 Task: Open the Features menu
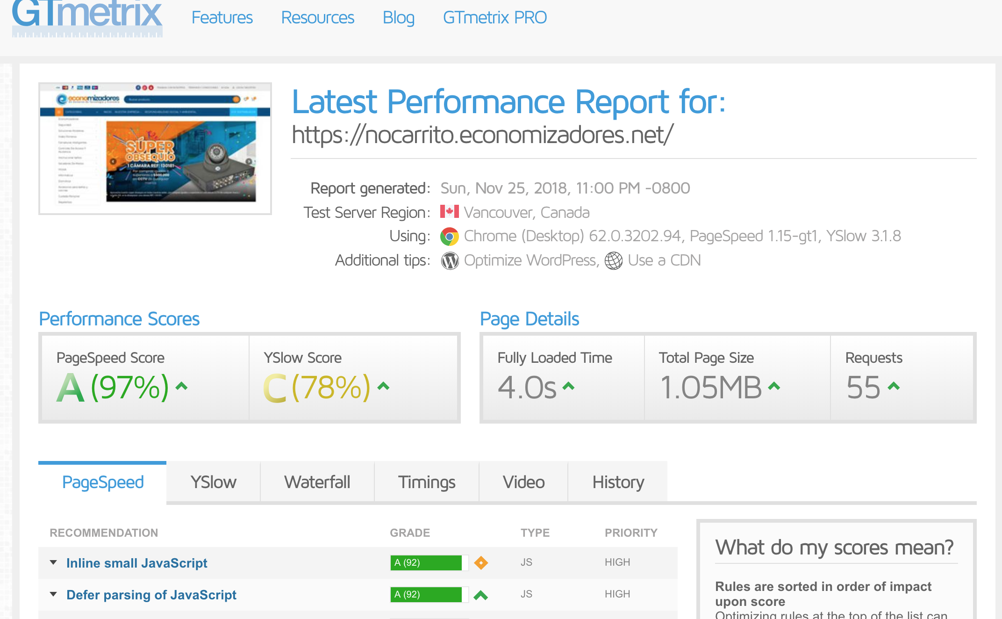222,18
